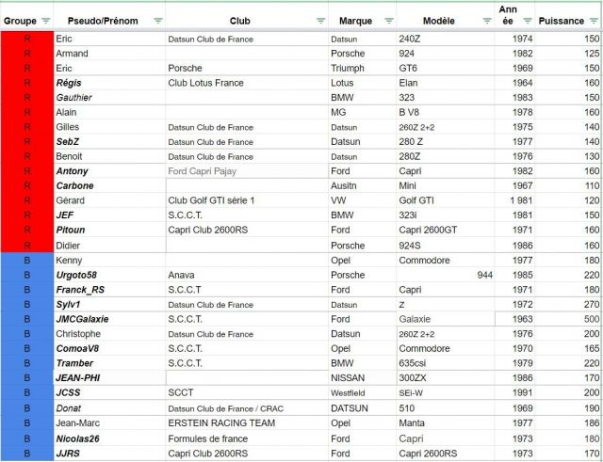Click the Club column filter icon
The width and height of the screenshot is (603, 462).
[x=321, y=21]
